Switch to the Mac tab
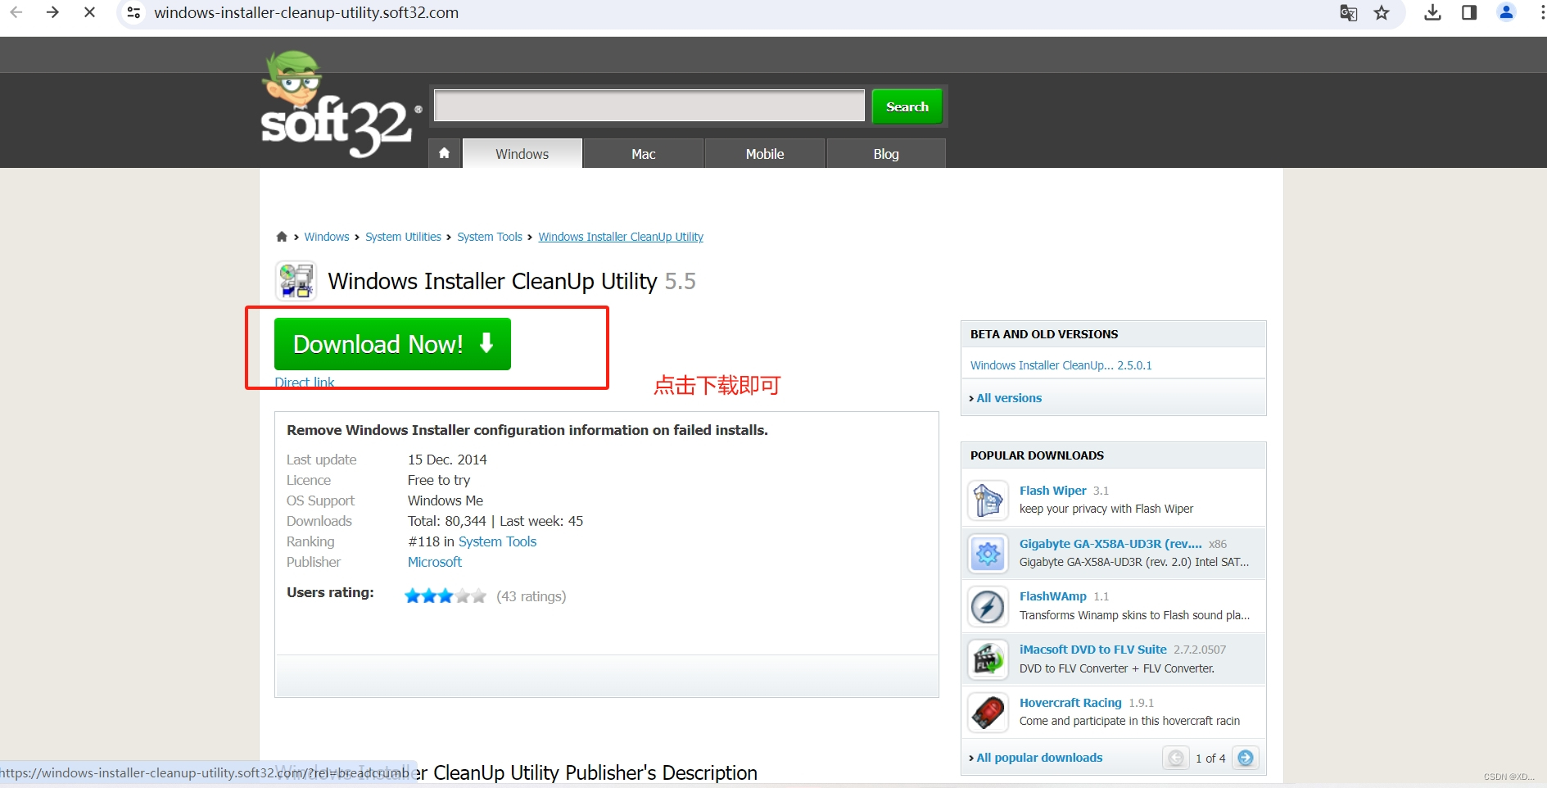This screenshot has height=788, width=1547. (644, 153)
